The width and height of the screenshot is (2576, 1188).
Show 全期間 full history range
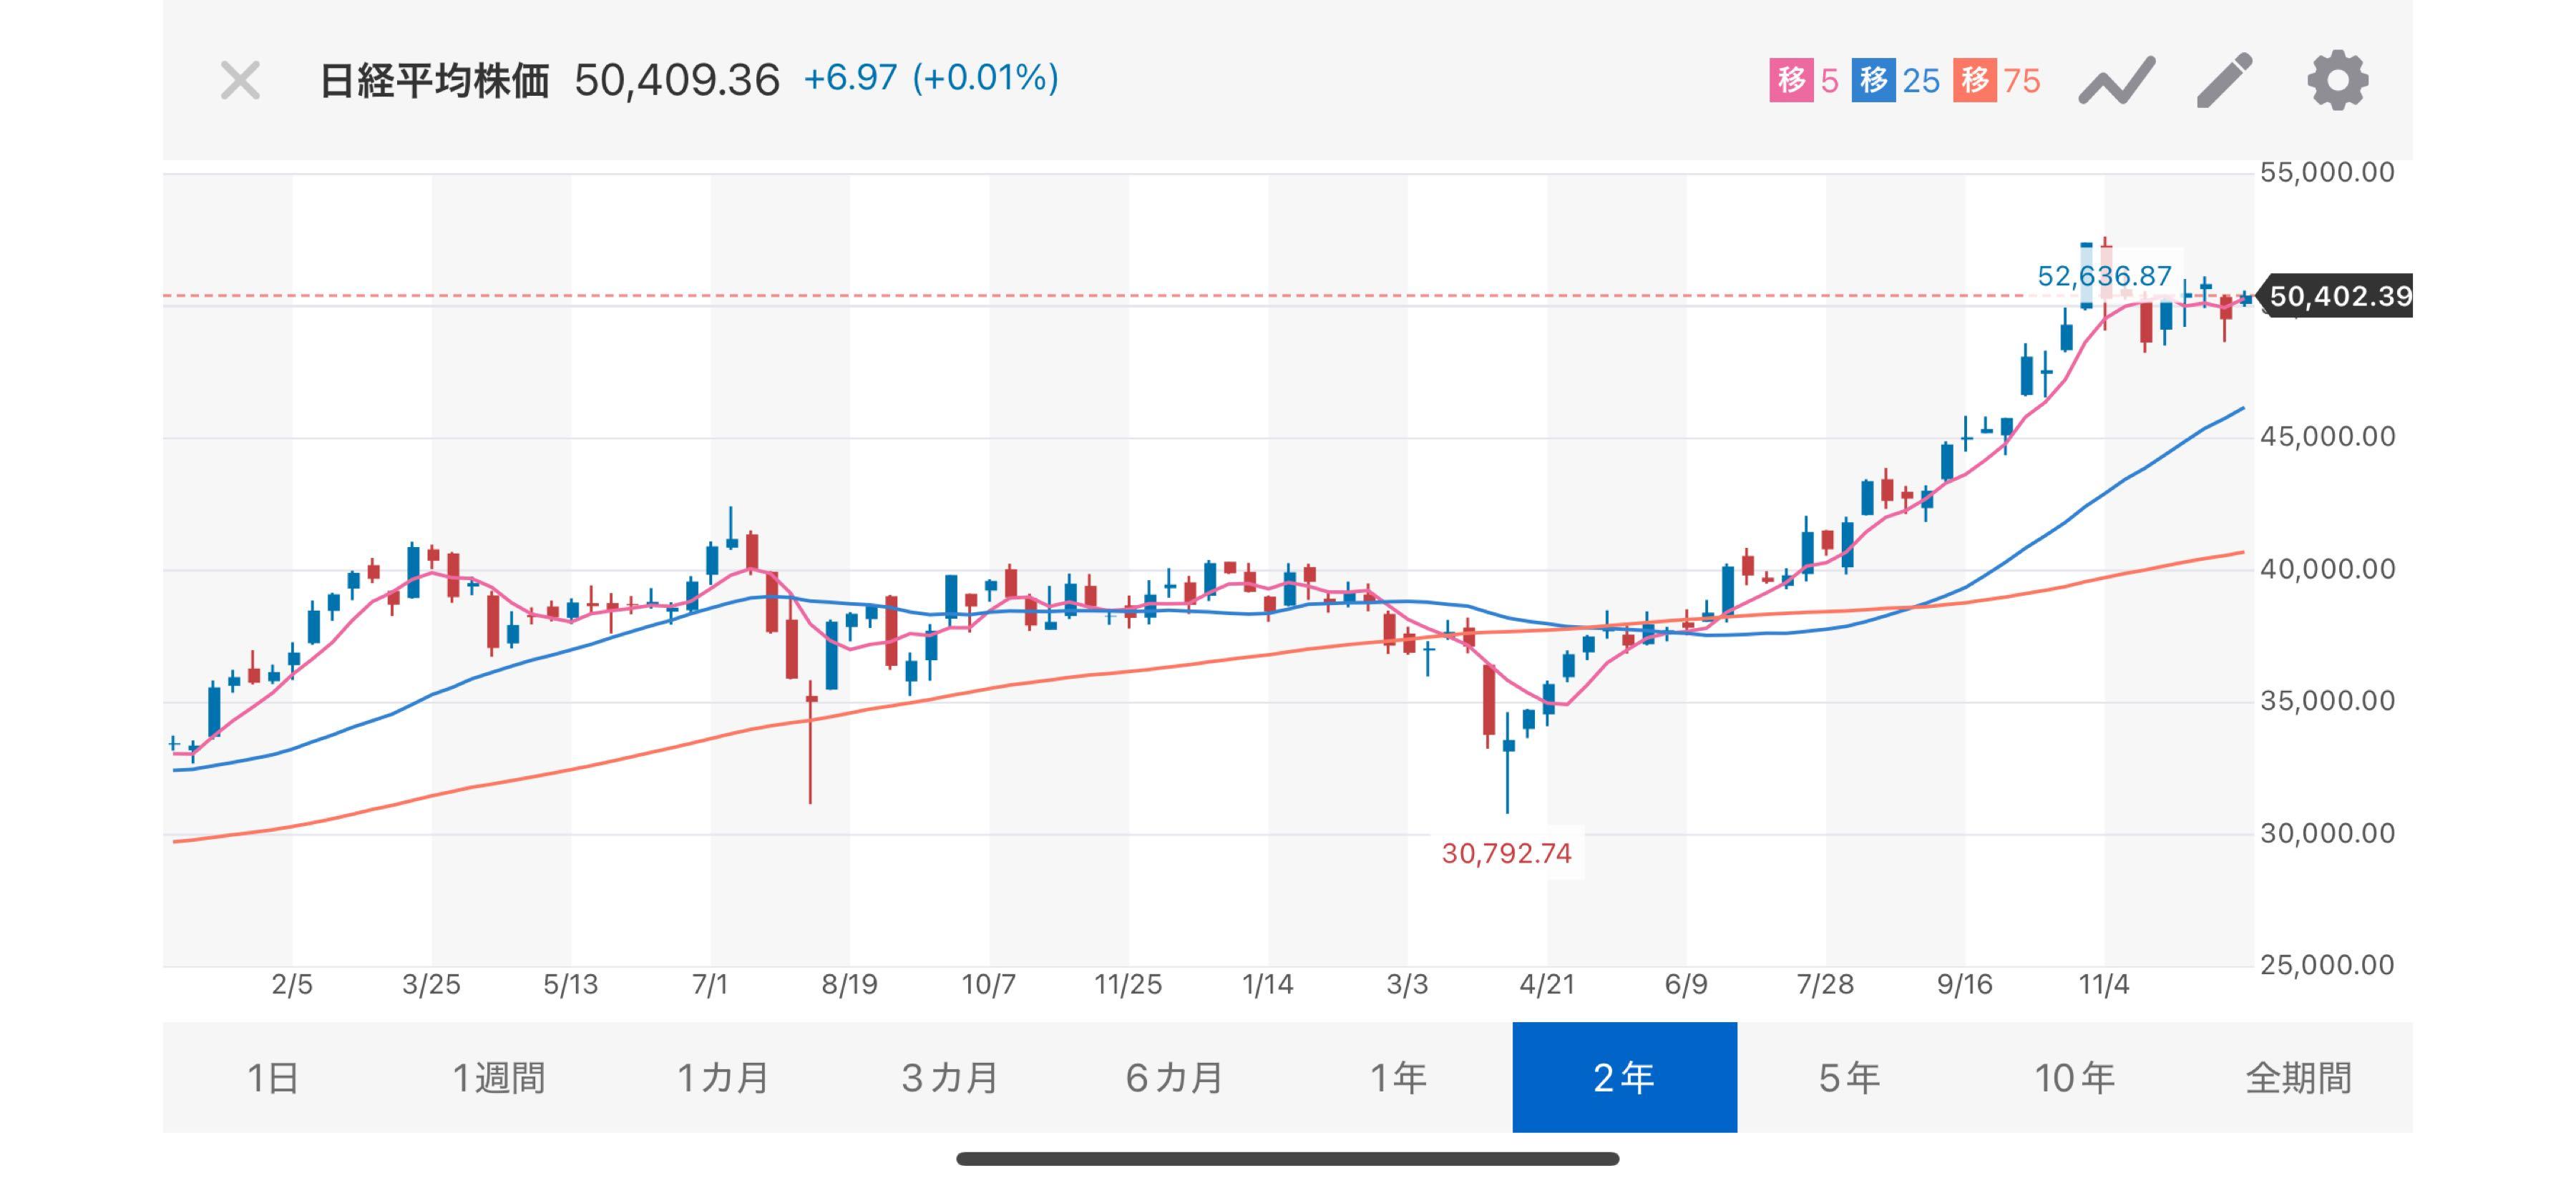coord(2299,1077)
